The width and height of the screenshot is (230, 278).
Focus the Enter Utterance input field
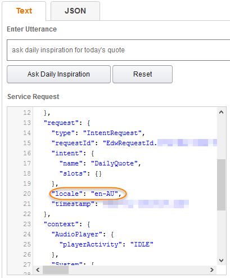(119, 50)
